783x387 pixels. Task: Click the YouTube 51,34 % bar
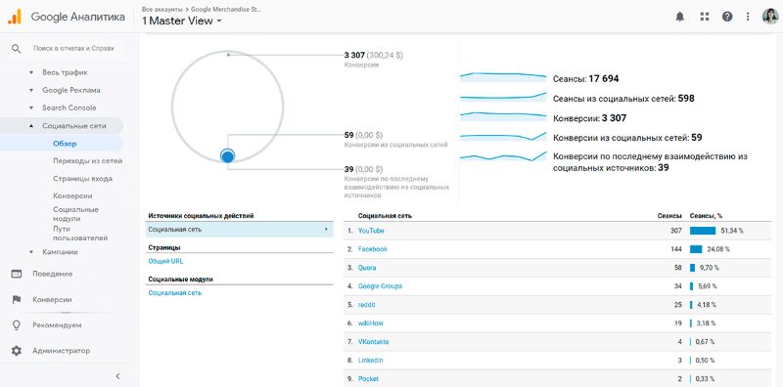703,231
